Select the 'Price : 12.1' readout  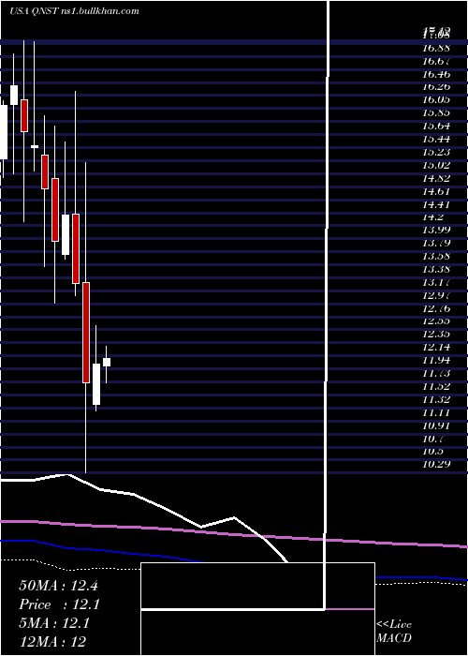click(59, 604)
